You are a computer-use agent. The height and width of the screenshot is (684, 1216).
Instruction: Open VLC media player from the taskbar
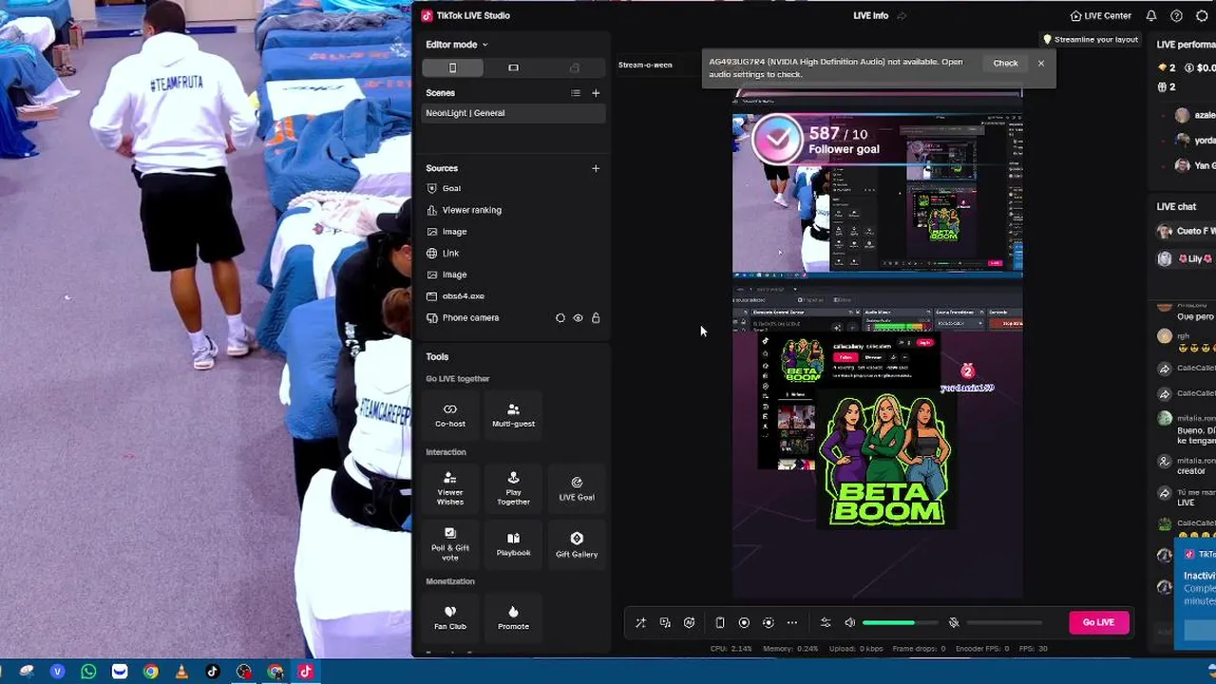[x=181, y=672]
